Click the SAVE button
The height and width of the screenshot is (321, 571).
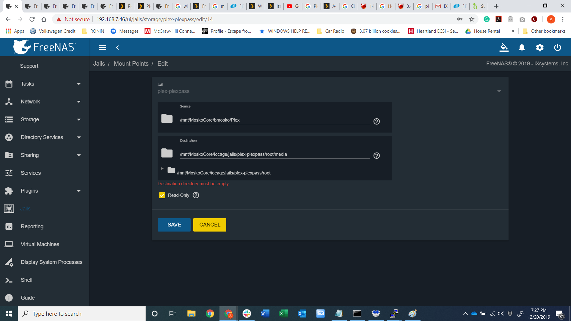coord(174,225)
